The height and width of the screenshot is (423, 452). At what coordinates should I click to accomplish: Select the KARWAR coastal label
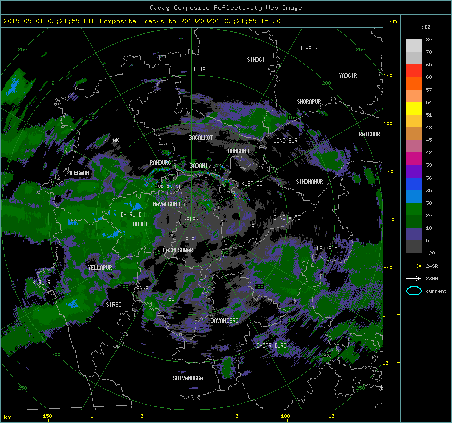click(x=41, y=282)
